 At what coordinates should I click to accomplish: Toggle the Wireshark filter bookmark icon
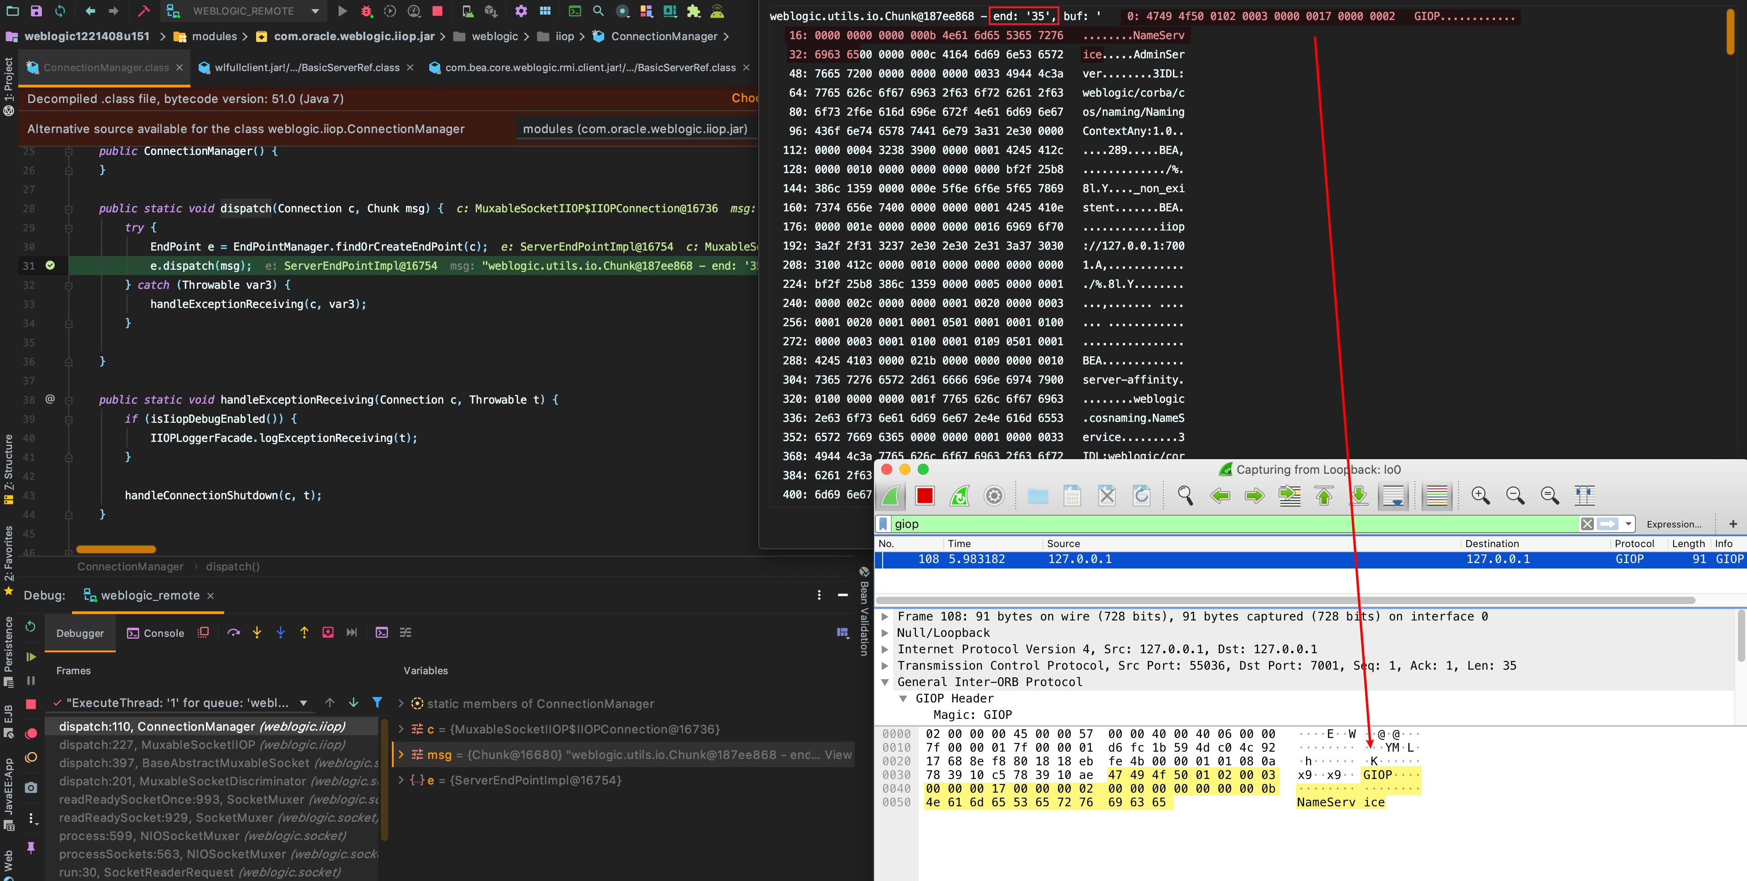[883, 523]
